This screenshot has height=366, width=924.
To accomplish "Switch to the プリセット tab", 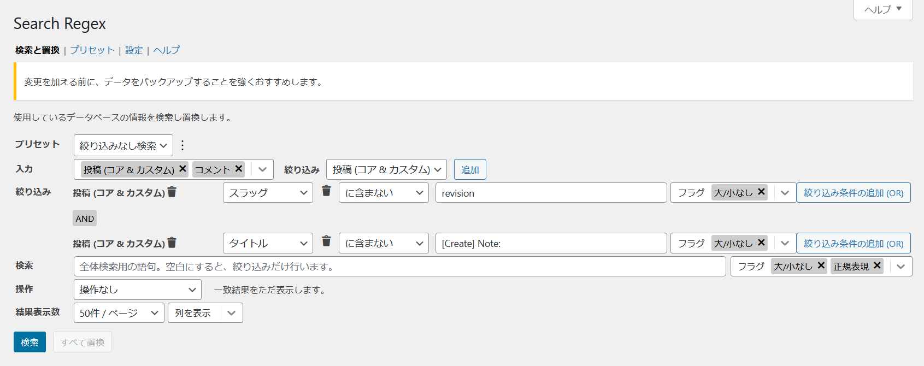I will 92,50.
